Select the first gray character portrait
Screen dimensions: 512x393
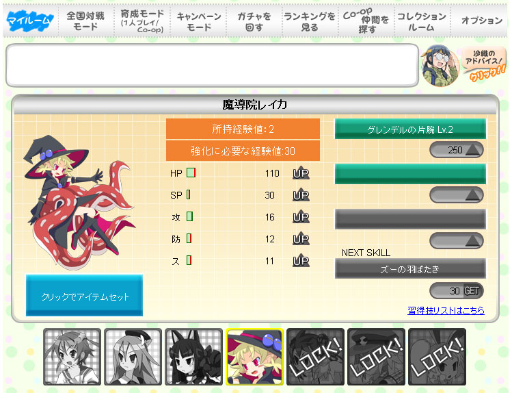(x=72, y=357)
